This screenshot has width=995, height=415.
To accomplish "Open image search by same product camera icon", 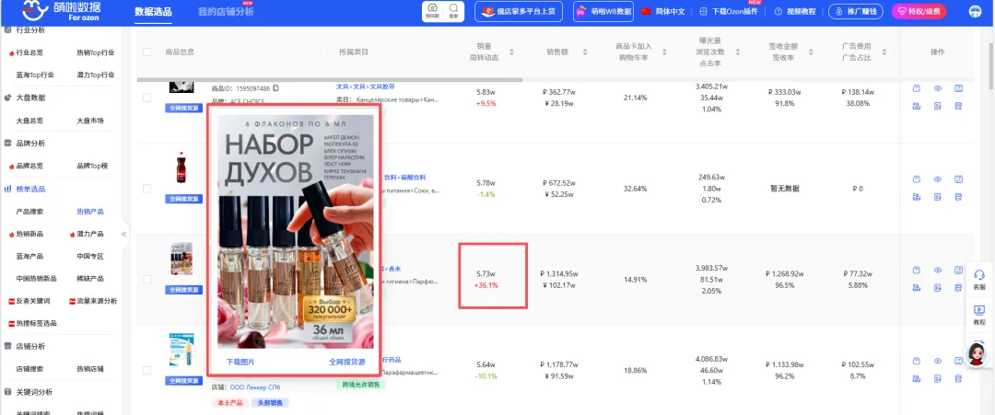I will 431,11.
